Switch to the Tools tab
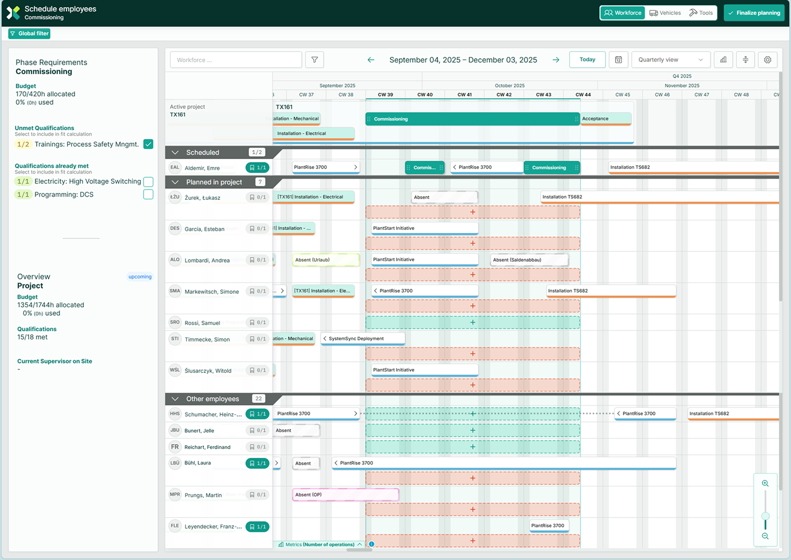This screenshot has height=560, width=791. 701,13
